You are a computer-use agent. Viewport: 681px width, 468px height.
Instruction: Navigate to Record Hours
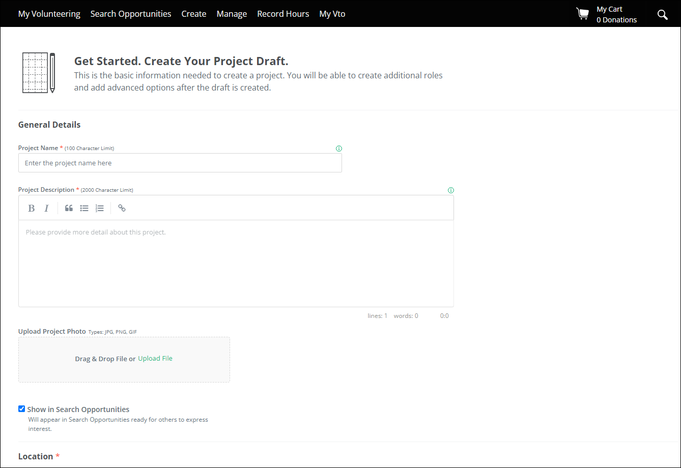283,14
